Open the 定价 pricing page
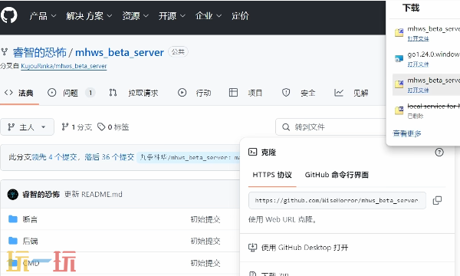 click(x=240, y=16)
